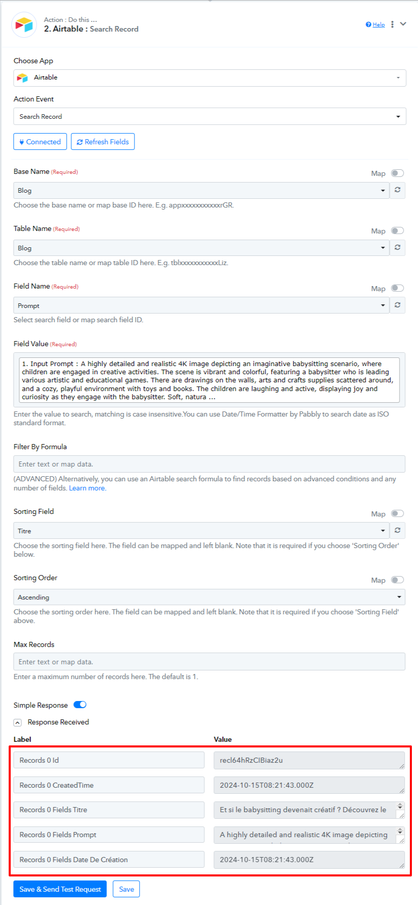The image size is (418, 905).
Task: Open the Action Event Search Record dropdown
Action: tap(210, 116)
